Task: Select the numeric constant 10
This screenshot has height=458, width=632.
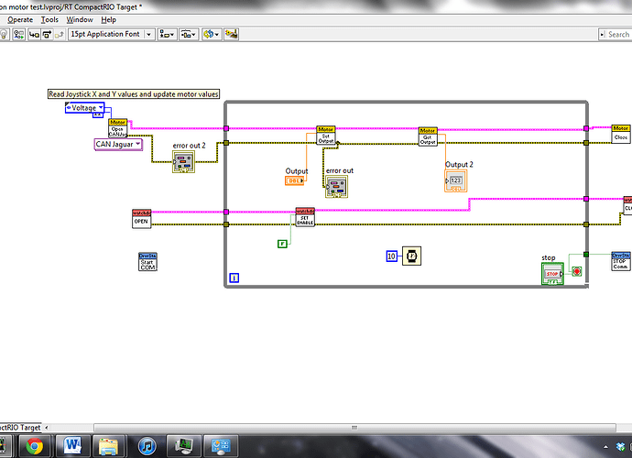Action: (x=391, y=256)
